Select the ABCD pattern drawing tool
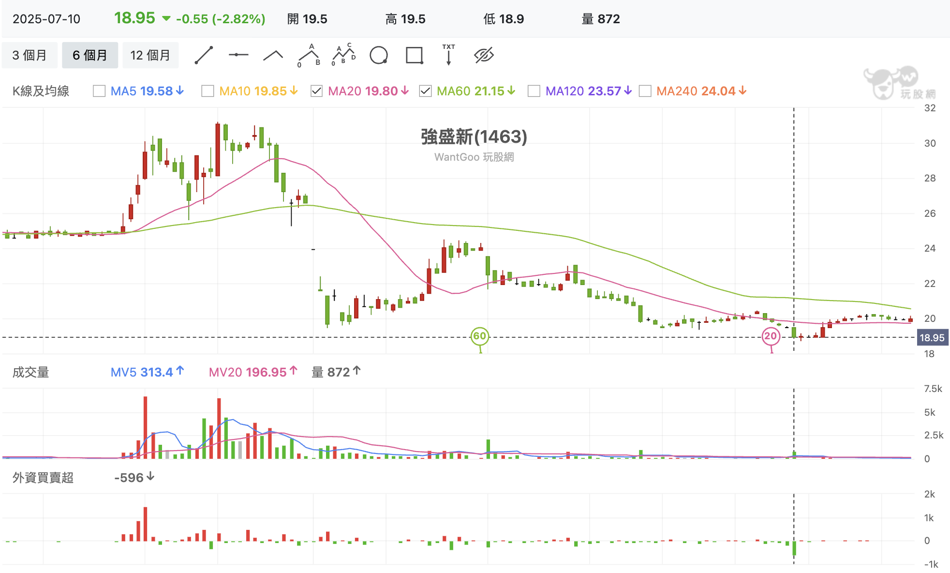The image size is (950, 573). tap(344, 55)
